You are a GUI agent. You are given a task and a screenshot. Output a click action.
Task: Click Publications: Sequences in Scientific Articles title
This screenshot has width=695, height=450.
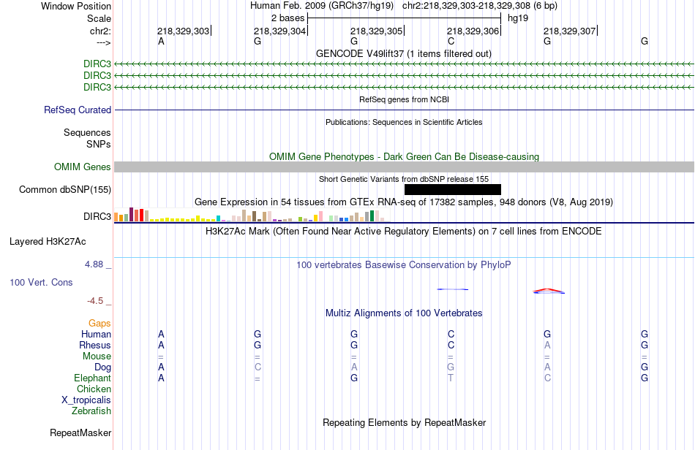click(404, 122)
